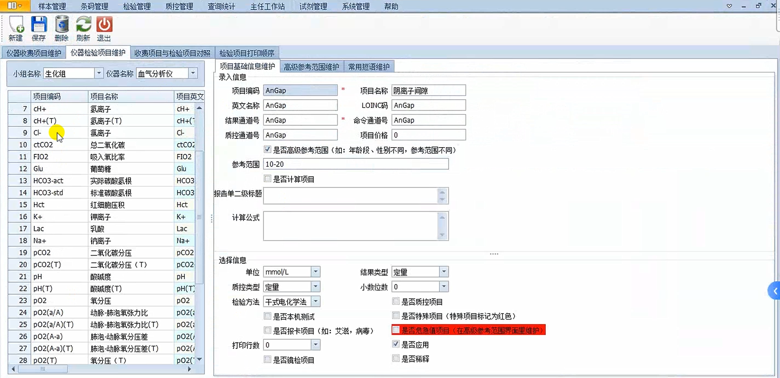The width and height of the screenshot is (780, 378).
Task: Enable the 是否本机测试 checkbox
Action: [268, 316]
